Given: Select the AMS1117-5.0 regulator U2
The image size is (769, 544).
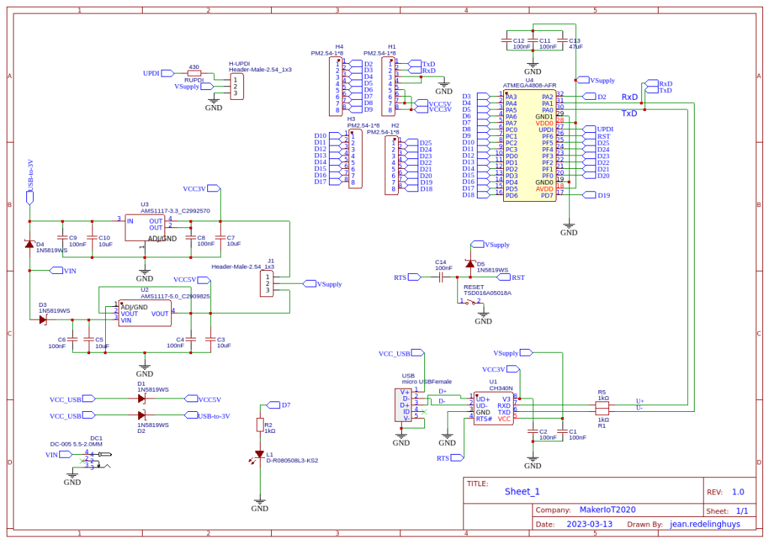Looking at the screenshot, I should pyautogui.click(x=145, y=313).
